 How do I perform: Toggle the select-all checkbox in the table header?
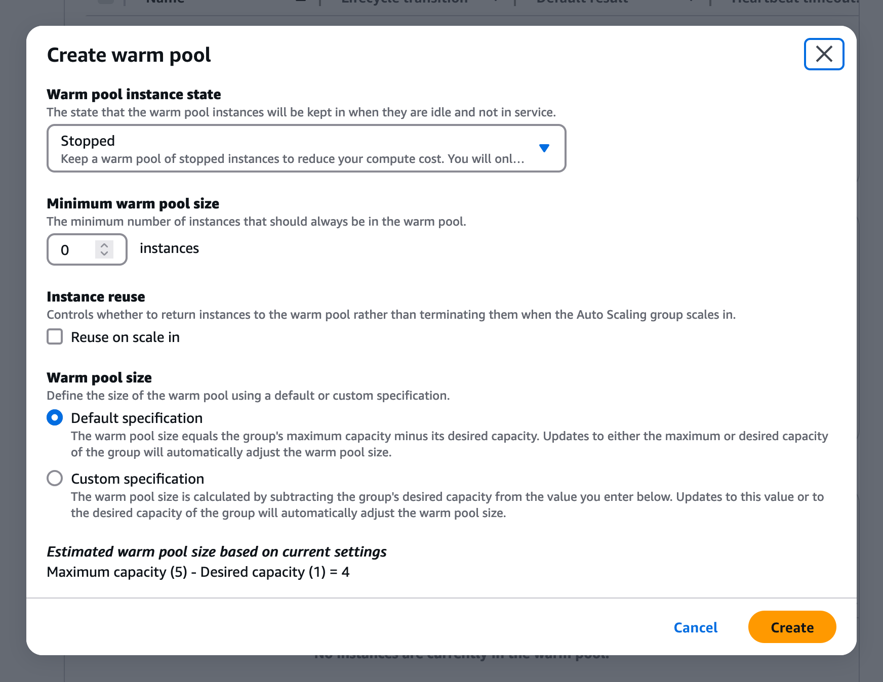105,3
